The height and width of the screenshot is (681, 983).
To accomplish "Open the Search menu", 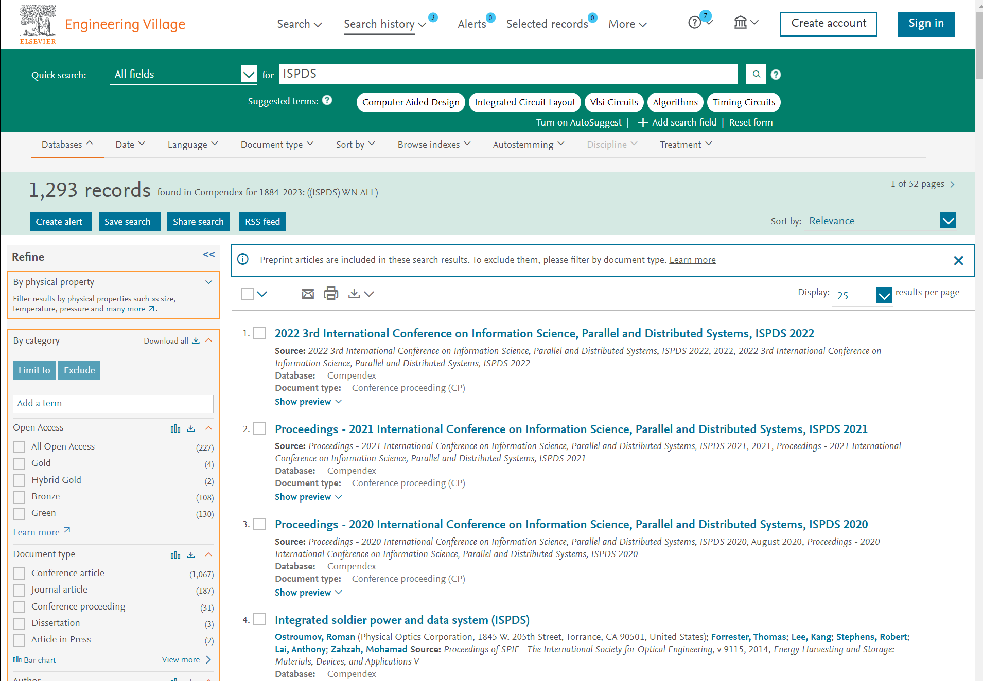I will [x=299, y=24].
